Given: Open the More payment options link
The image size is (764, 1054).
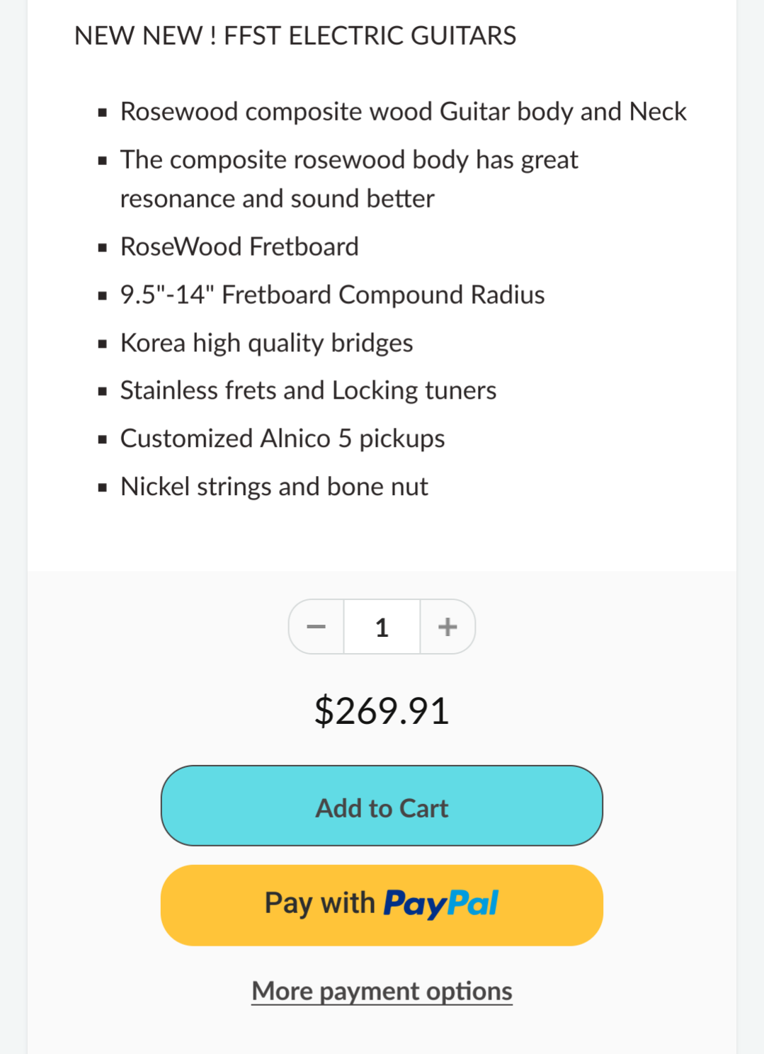Looking at the screenshot, I should point(382,991).
